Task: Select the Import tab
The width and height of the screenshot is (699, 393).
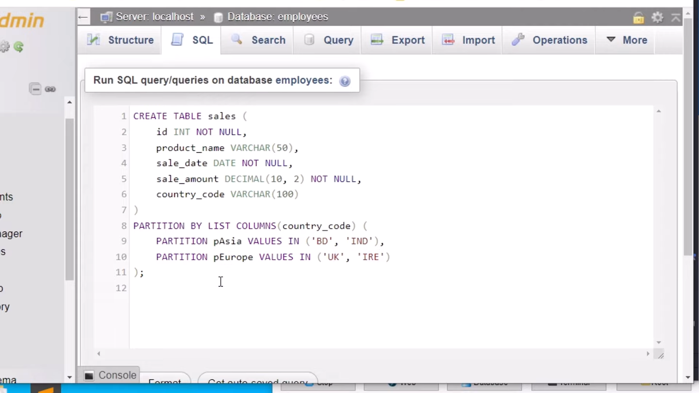Action: [x=467, y=40]
